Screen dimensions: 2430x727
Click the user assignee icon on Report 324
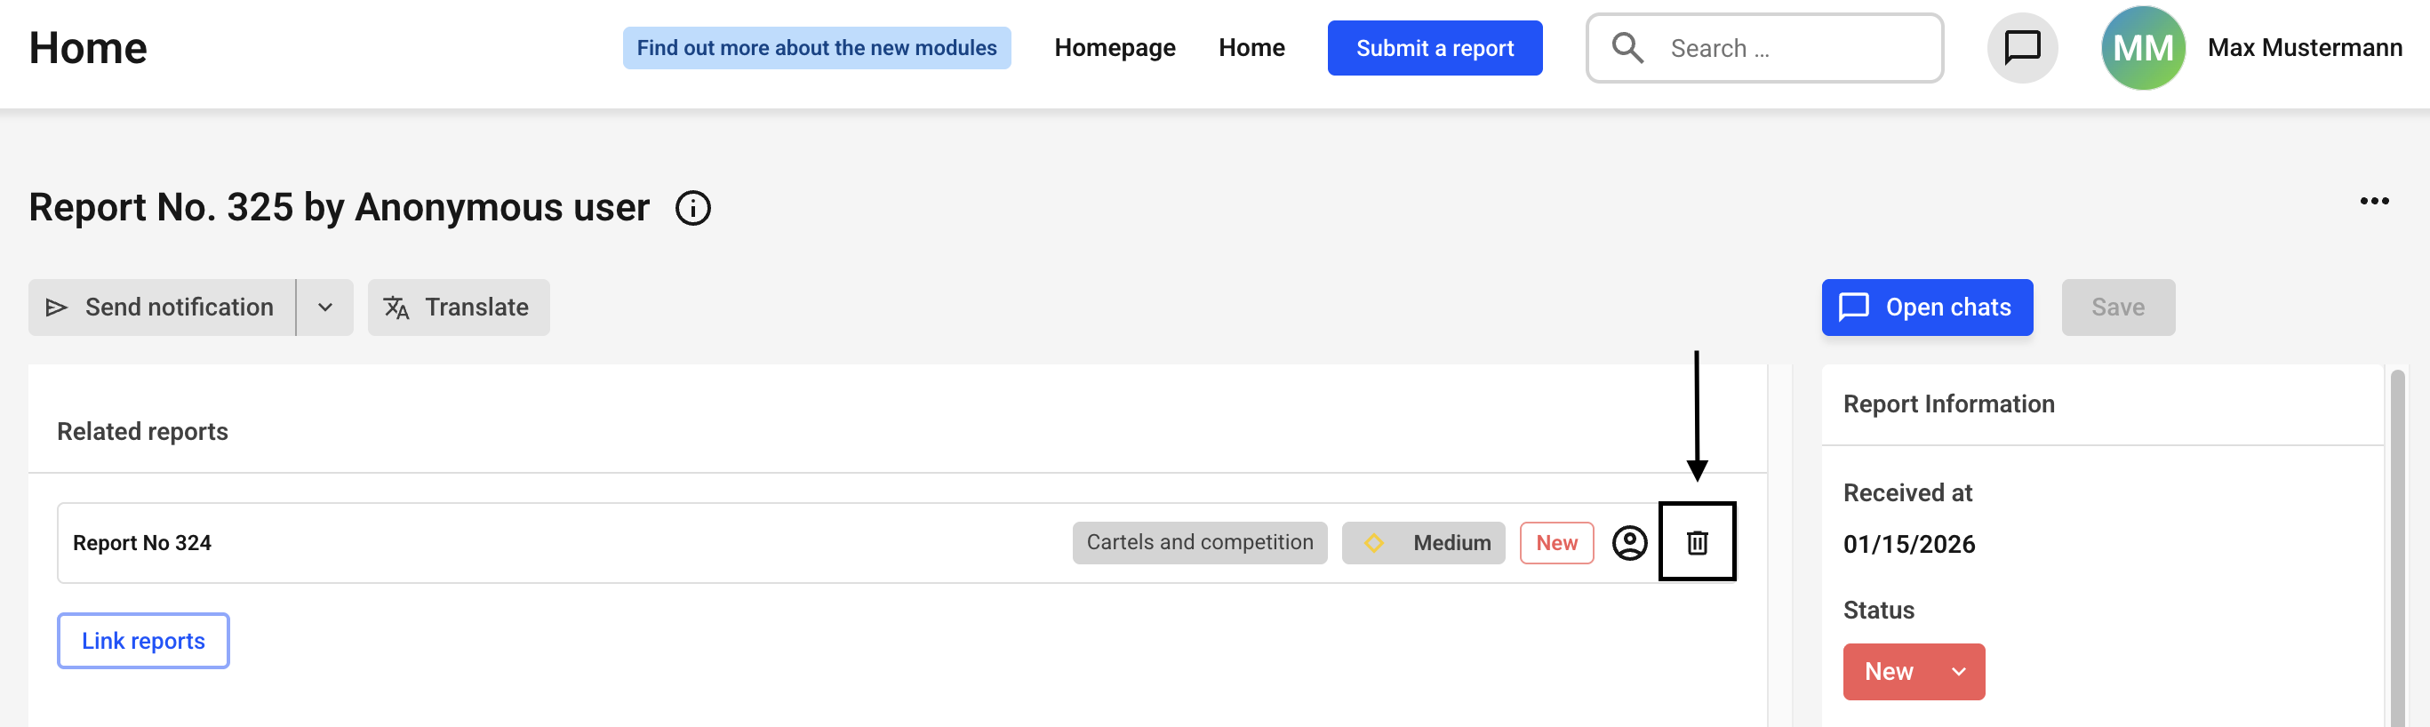click(x=1628, y=542)
